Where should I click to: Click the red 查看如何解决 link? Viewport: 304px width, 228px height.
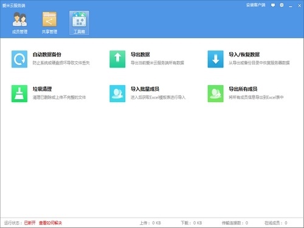[50, 223]
